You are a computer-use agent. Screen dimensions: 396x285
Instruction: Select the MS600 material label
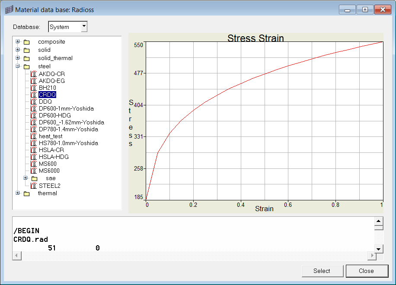pyautogui.click(x=48, y=164)
